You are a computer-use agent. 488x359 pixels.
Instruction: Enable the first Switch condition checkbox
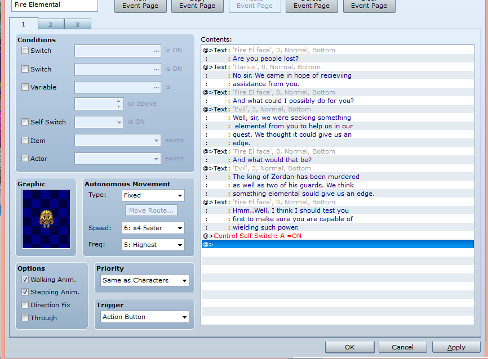tap(25, 50)
